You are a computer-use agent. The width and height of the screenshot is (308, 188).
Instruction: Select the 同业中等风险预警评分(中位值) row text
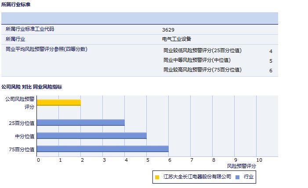coord(196,60)
